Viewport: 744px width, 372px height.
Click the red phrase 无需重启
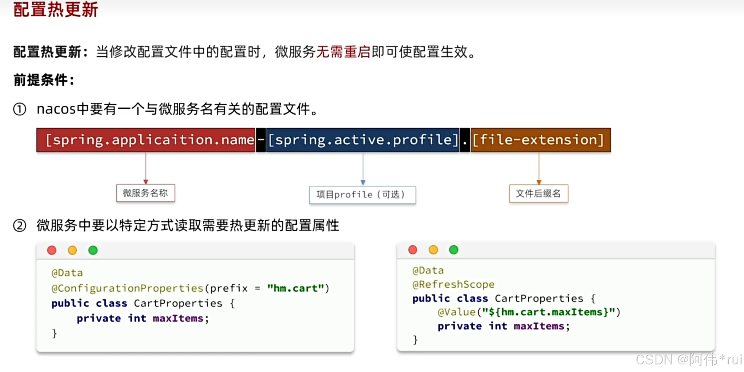343,52
